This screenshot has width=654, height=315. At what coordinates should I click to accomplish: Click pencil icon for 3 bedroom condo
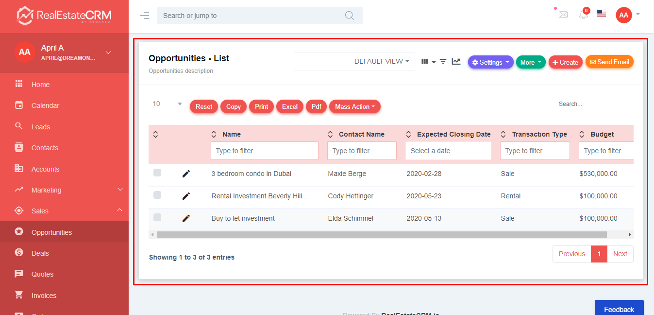pyautogui.click(x=186, y=174)
